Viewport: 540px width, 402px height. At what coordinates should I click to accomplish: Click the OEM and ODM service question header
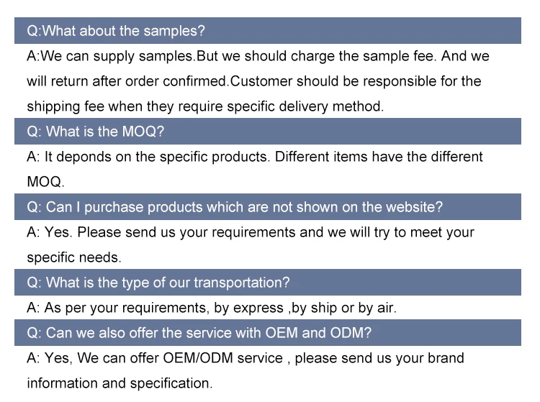click(x=199, y=333)
